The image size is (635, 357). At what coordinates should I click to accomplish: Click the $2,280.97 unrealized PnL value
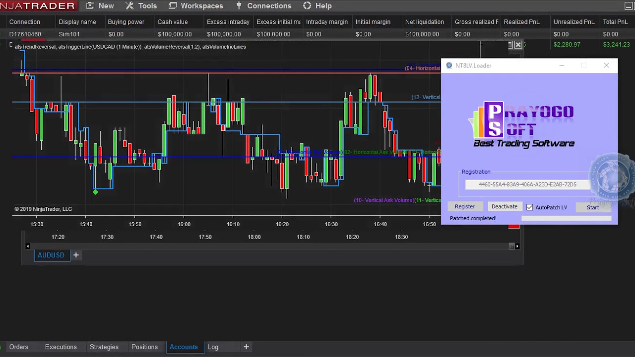point(567,45)
